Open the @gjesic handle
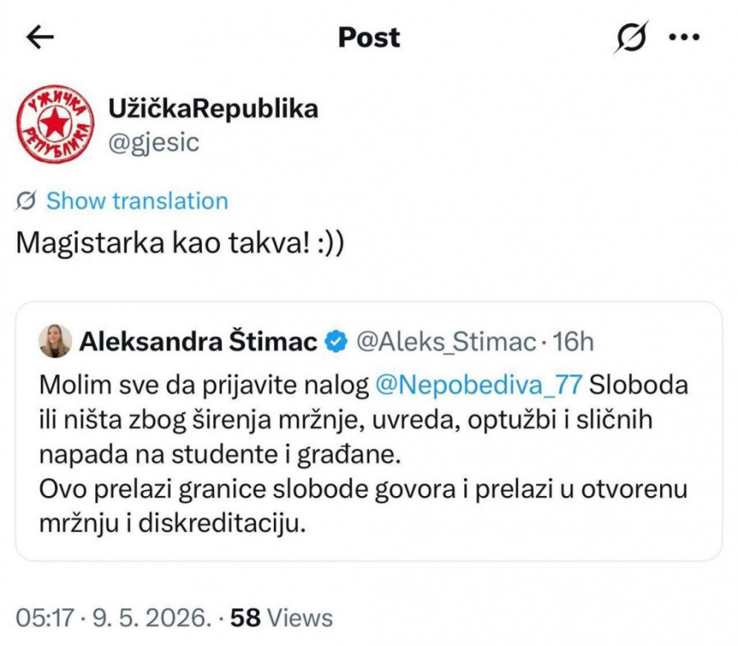Image resolution: width=738 pixels, height=646 pixels. 154,143
